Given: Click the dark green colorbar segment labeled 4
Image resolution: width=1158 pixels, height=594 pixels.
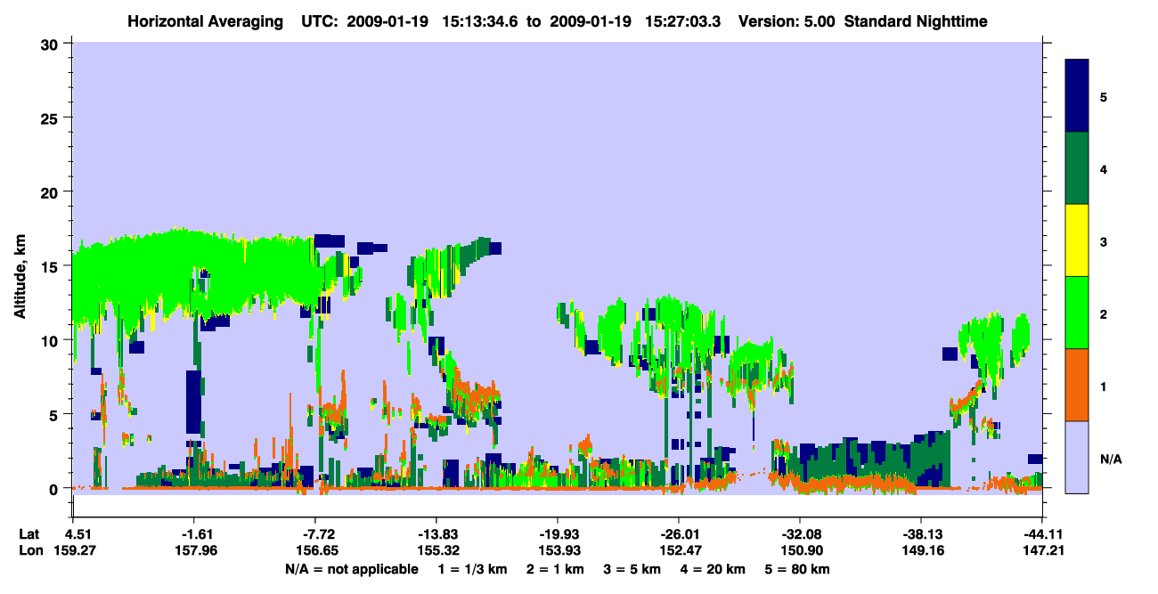Looking at the screenshot, I should [x=1078, y=168].
